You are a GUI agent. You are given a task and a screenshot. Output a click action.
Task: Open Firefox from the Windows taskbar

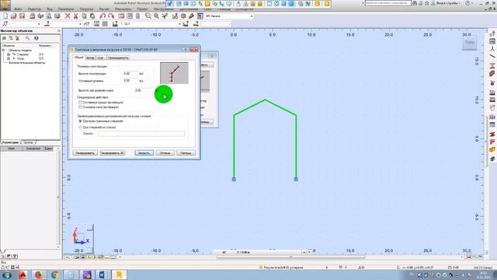(x=39, y=275)
